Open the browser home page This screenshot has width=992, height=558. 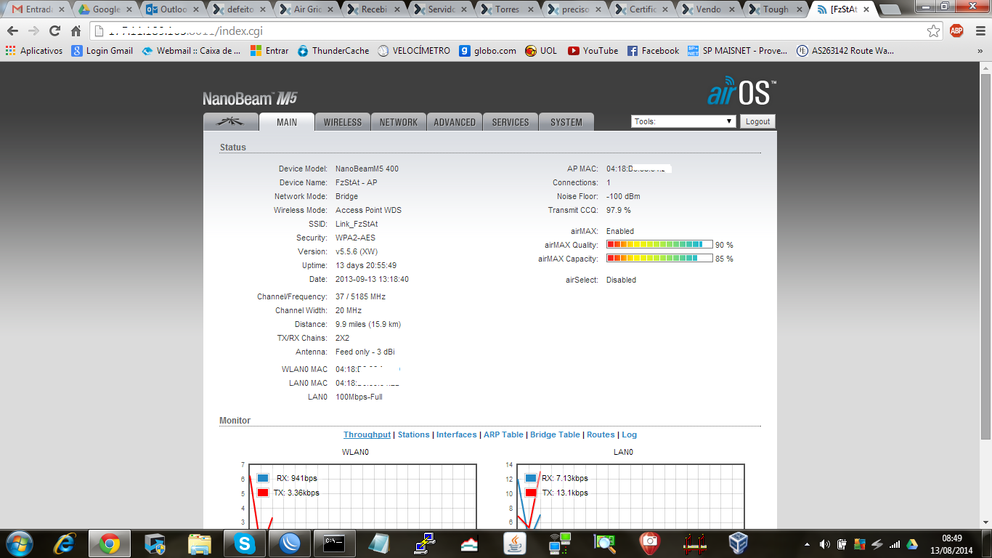(x=76, y=31)
